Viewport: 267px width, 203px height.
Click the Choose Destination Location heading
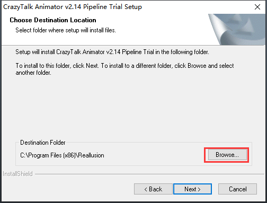pyautogui.click(x=53, y=20)
